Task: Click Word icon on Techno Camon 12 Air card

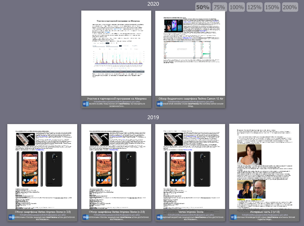Action: 159,104
